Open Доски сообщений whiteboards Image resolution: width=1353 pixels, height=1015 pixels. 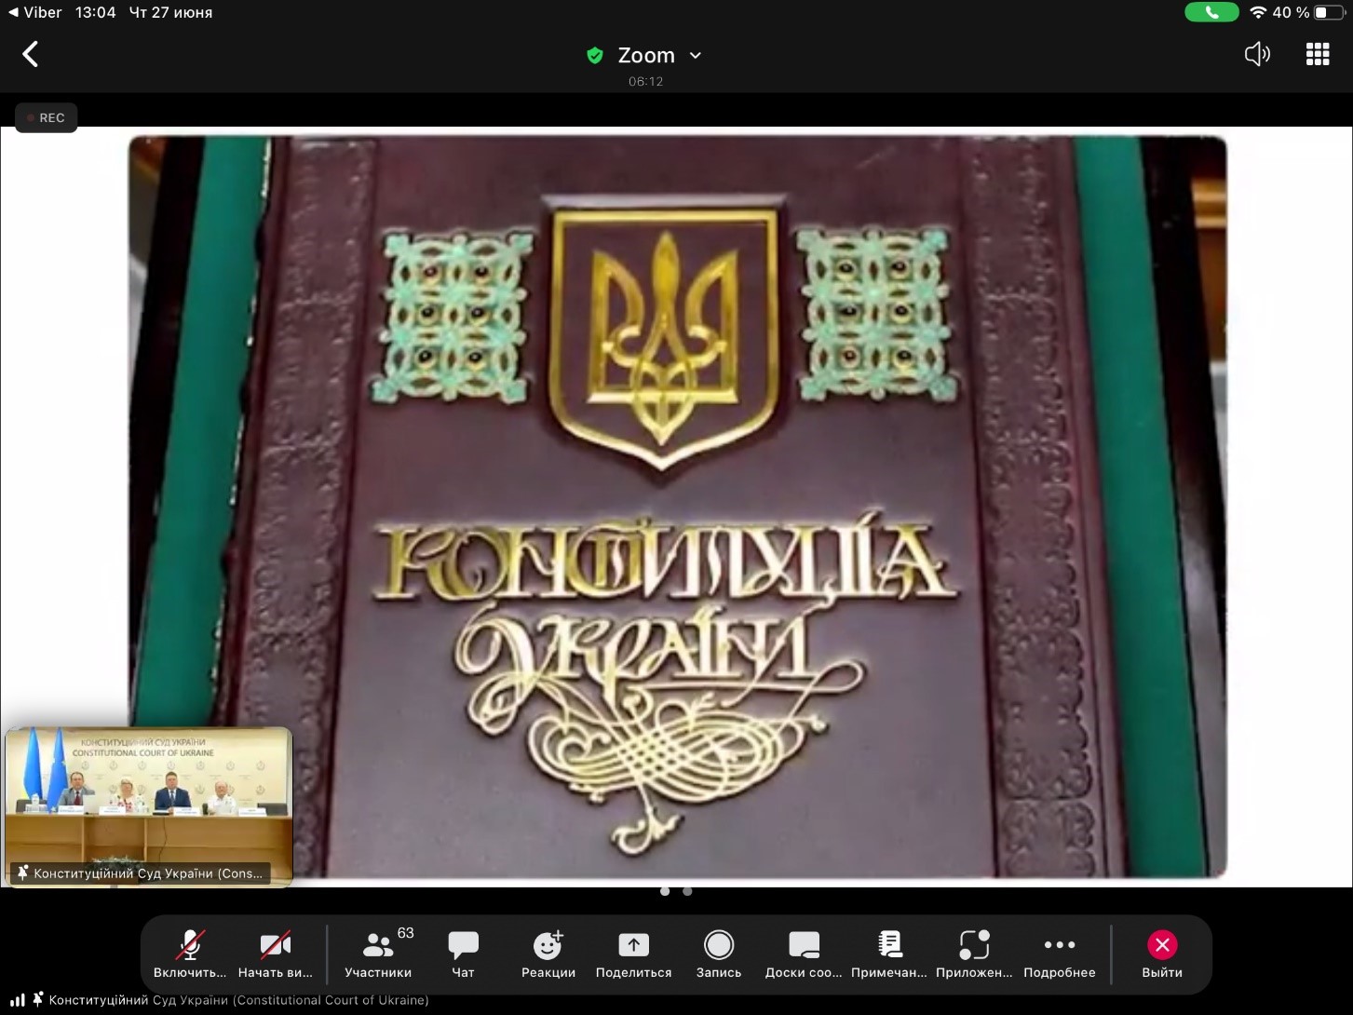pyautogui.click(x=804, y=954)
